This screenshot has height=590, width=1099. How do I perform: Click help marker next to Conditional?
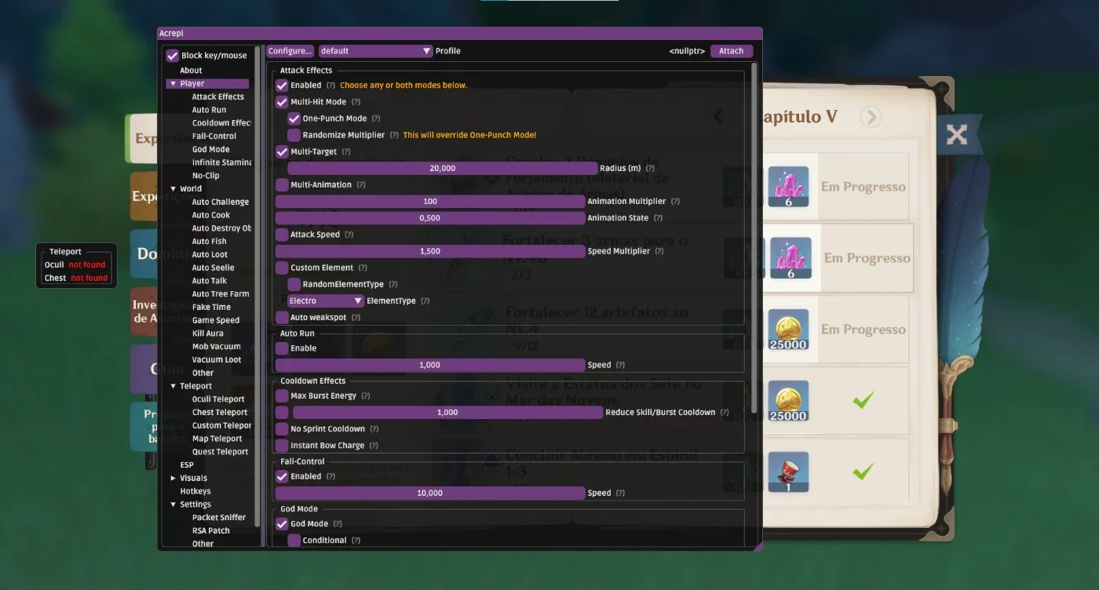356,541
